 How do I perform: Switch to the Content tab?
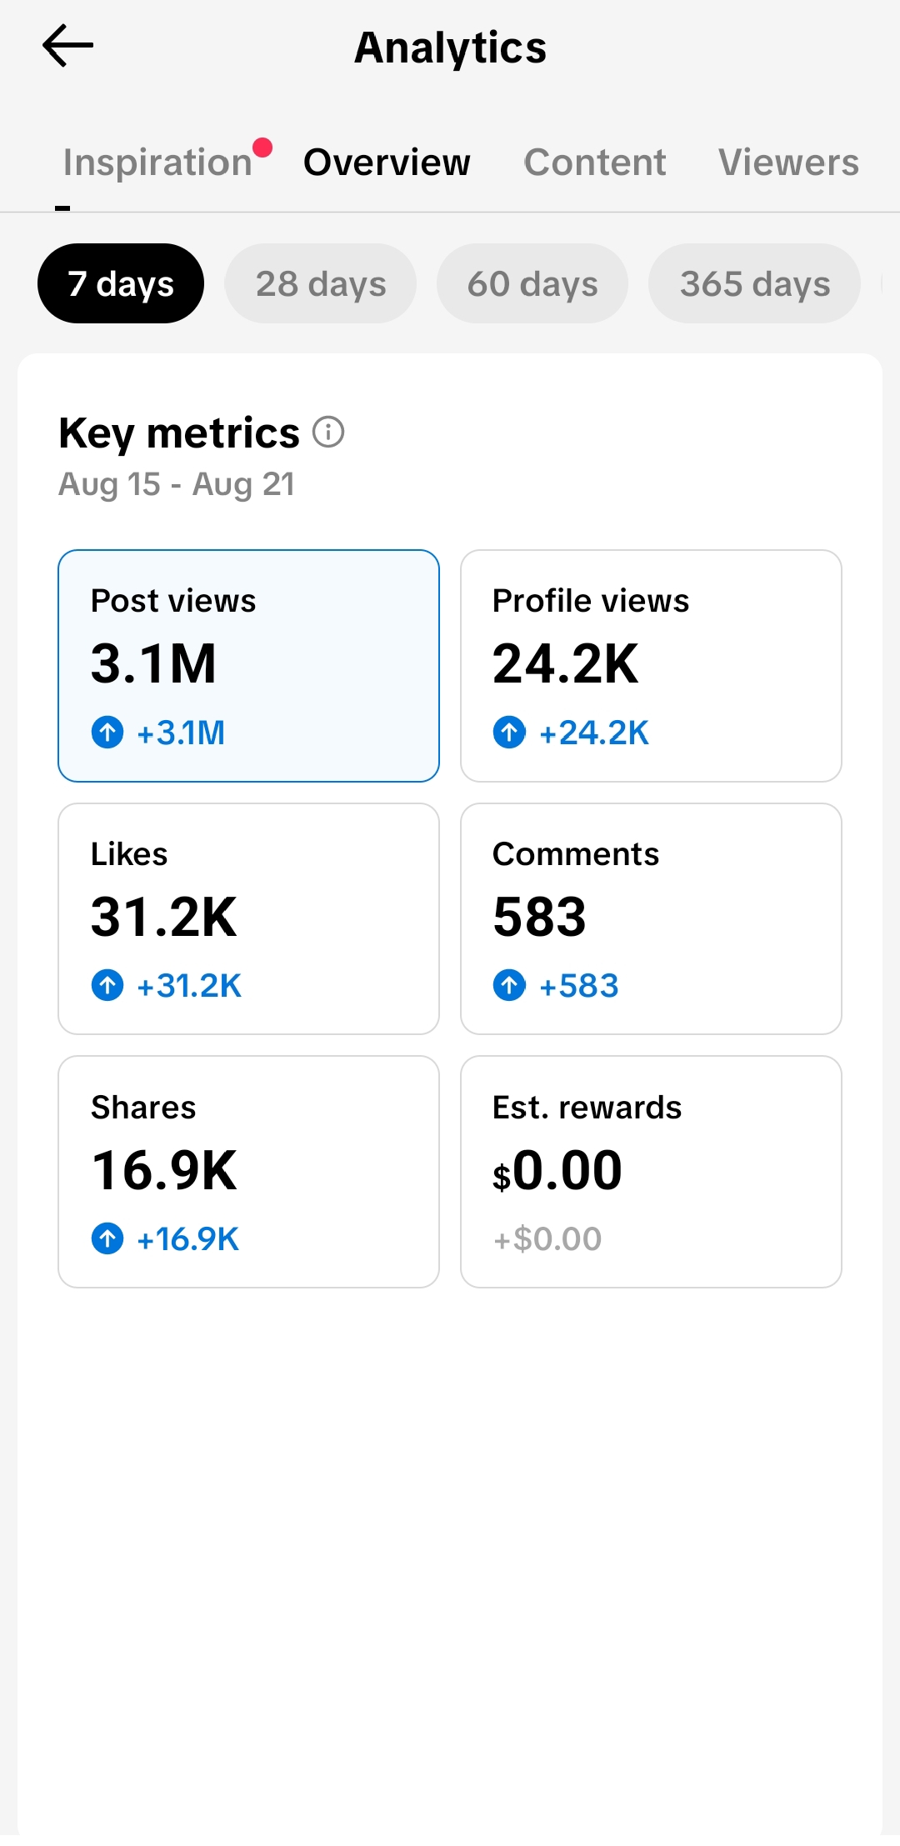(595, 162)
